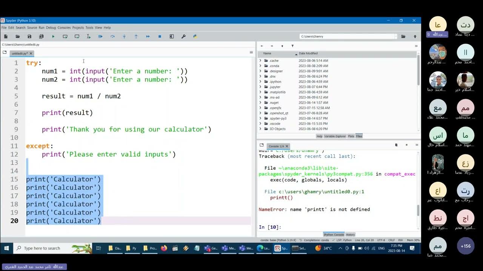
Task: Interrupt the kernel in the console
Action: pyautogui.click(x=406, y=145)
